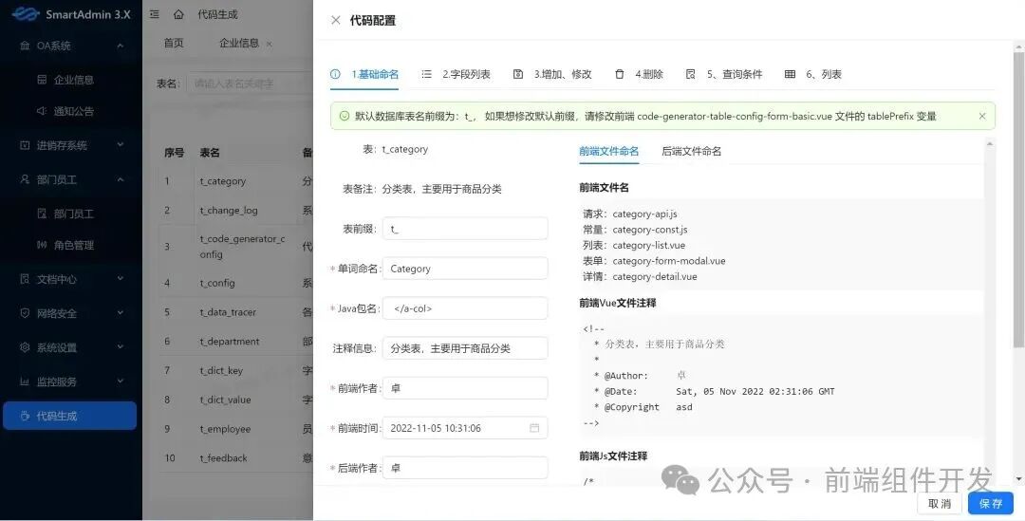Image resolution: width=1025 pixels, height=521 pixels.
Task: Click the 后端作者 input field
Action: click(x=465, y=468)
